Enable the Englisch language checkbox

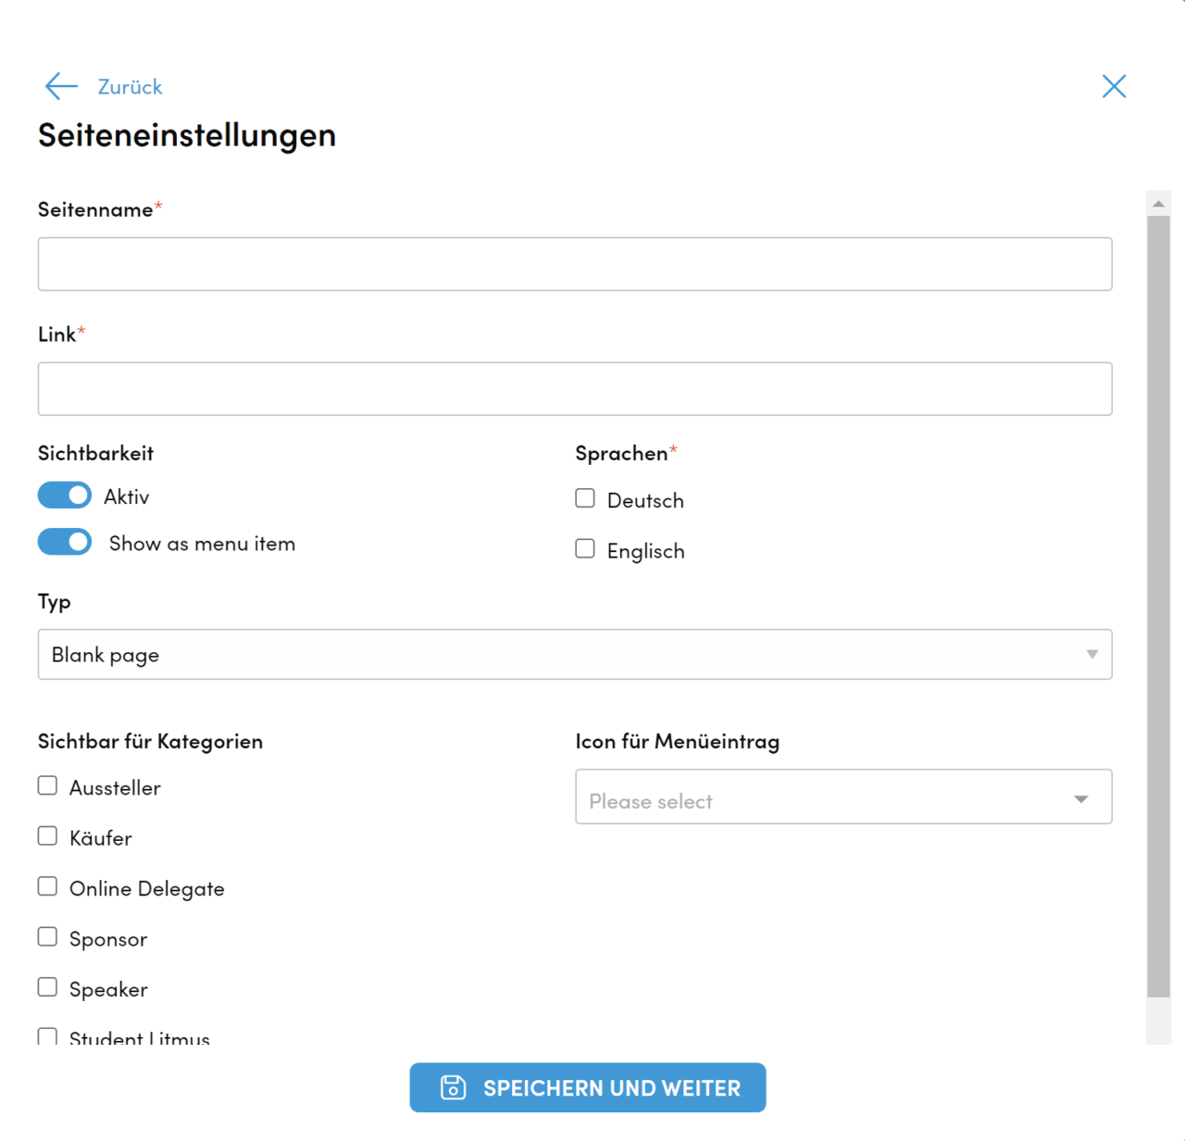585,548
